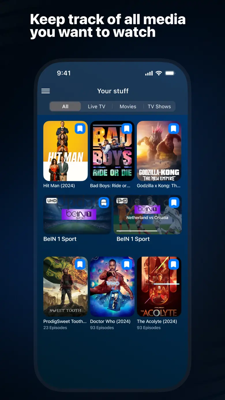The height and width of the screenshot is (400, 225).
Task: Switch to the Movies tab
Action: coord(128,106)
